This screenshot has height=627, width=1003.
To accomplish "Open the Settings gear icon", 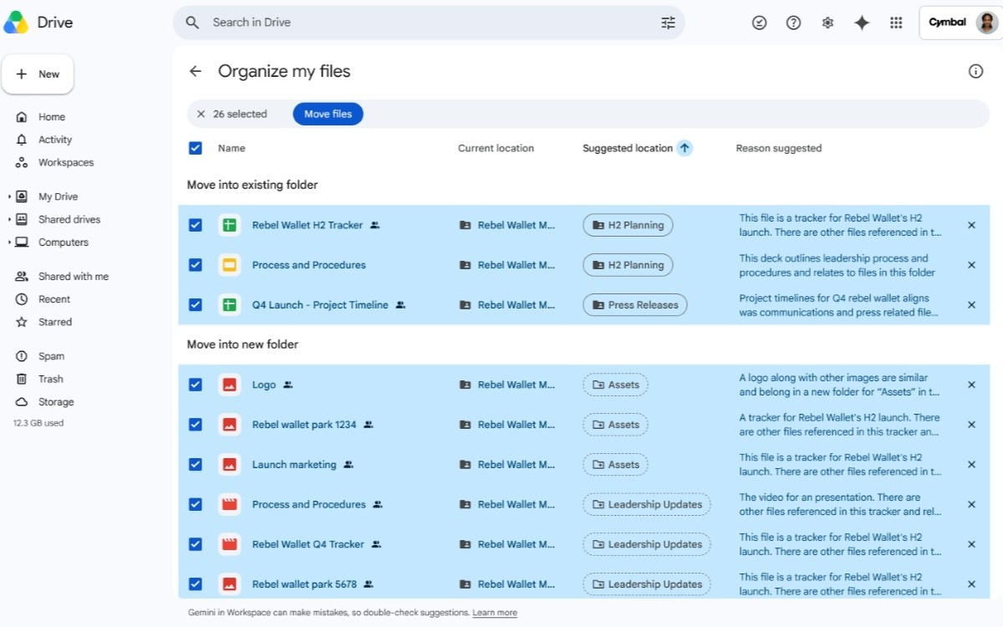I will tap(827, 23).
